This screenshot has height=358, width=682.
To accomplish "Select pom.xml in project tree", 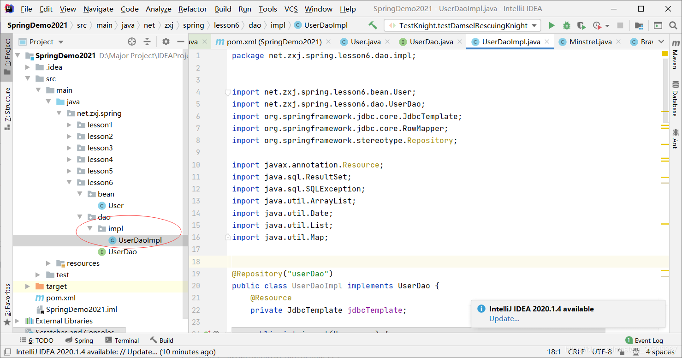I will pos(61,298).
